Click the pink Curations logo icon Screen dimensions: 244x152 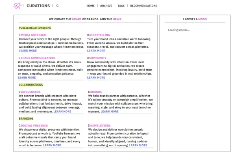pyautogui.click(x=17, y=6)
